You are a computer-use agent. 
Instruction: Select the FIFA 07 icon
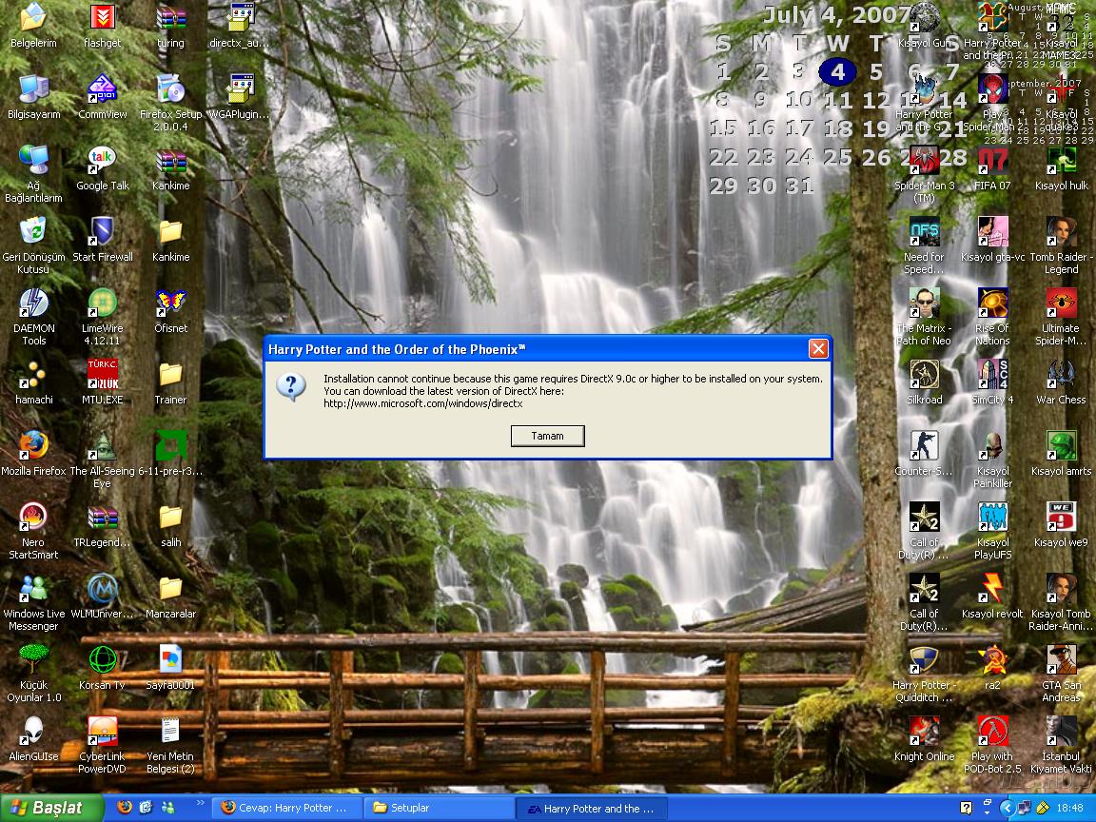(x=992, y=168)
